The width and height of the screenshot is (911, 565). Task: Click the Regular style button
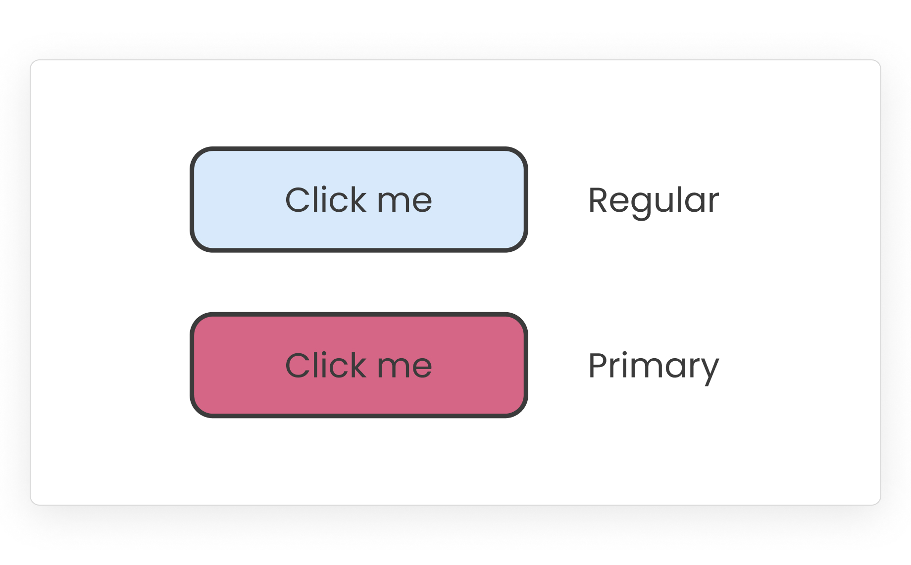pyautogui.click(x=358, y=199)
